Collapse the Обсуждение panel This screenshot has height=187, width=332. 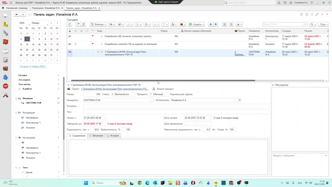tap(273, 85)
